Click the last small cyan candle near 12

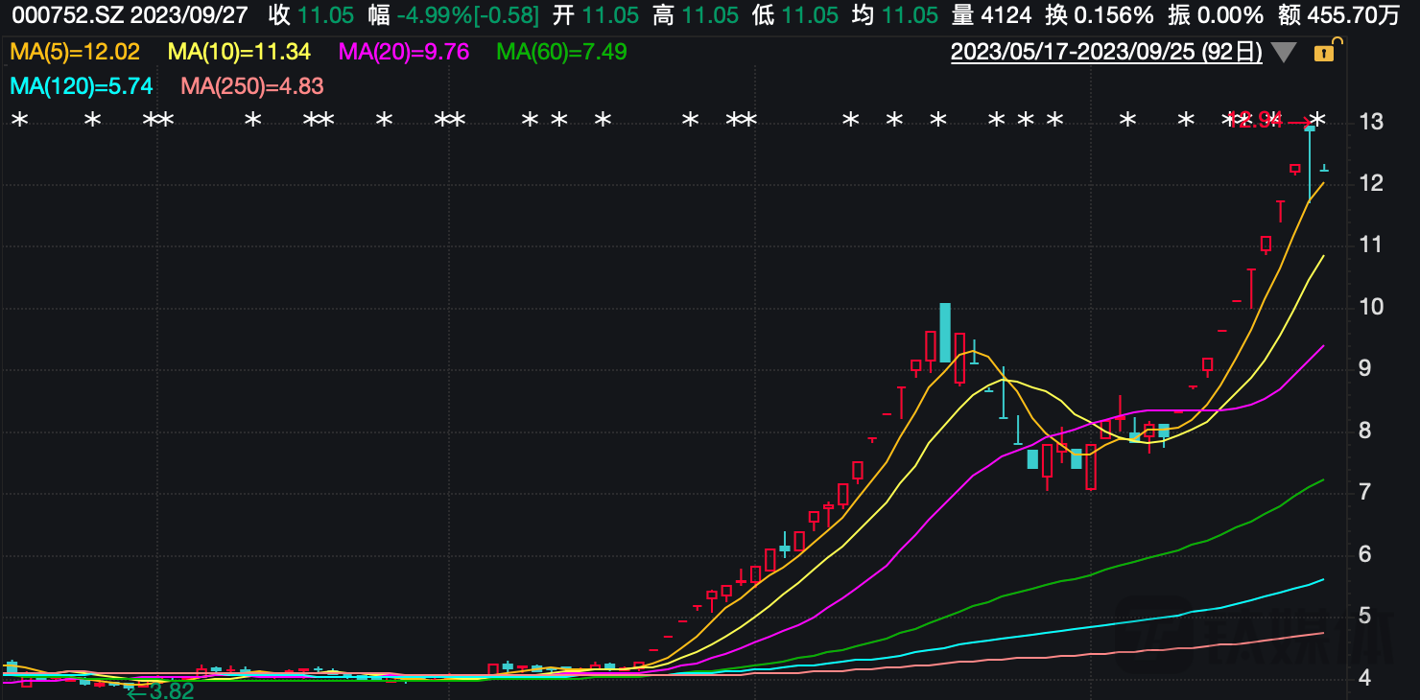point(1324,169)
